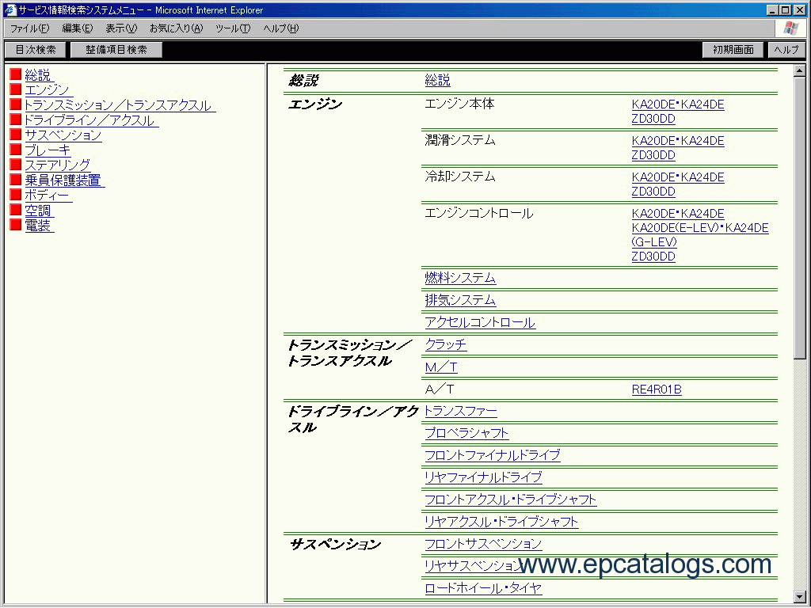Click the Windows logo in the menu bar corner

[x=790, y=28]
